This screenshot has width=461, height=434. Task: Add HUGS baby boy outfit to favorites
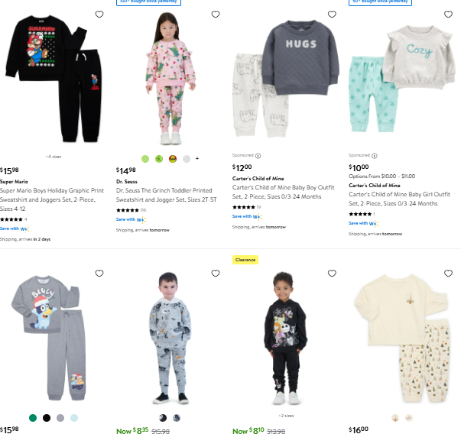pos(332,14)
